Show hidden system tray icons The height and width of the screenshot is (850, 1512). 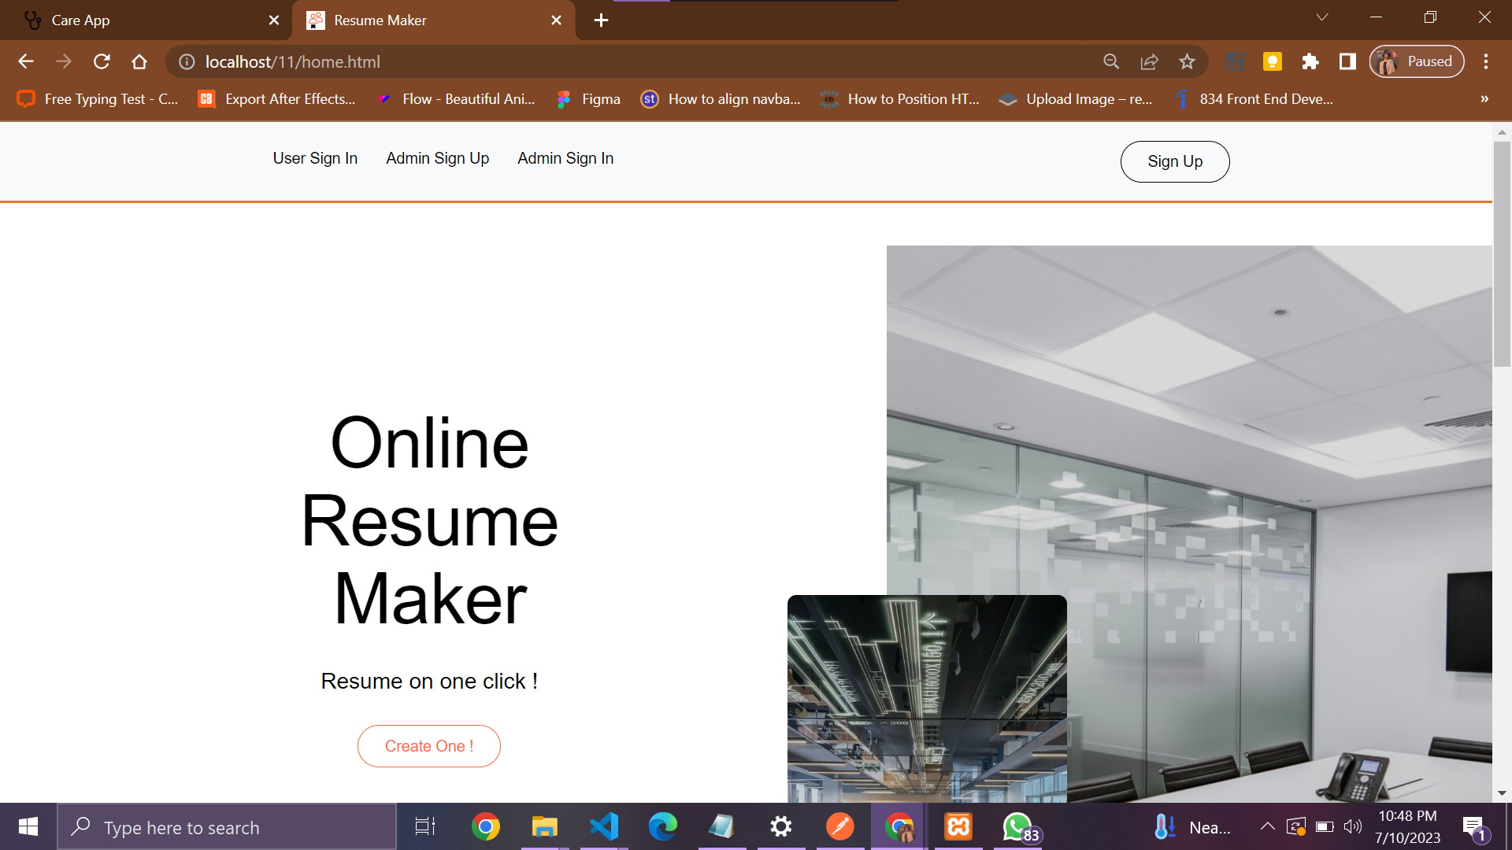(x=1267, y=826)
